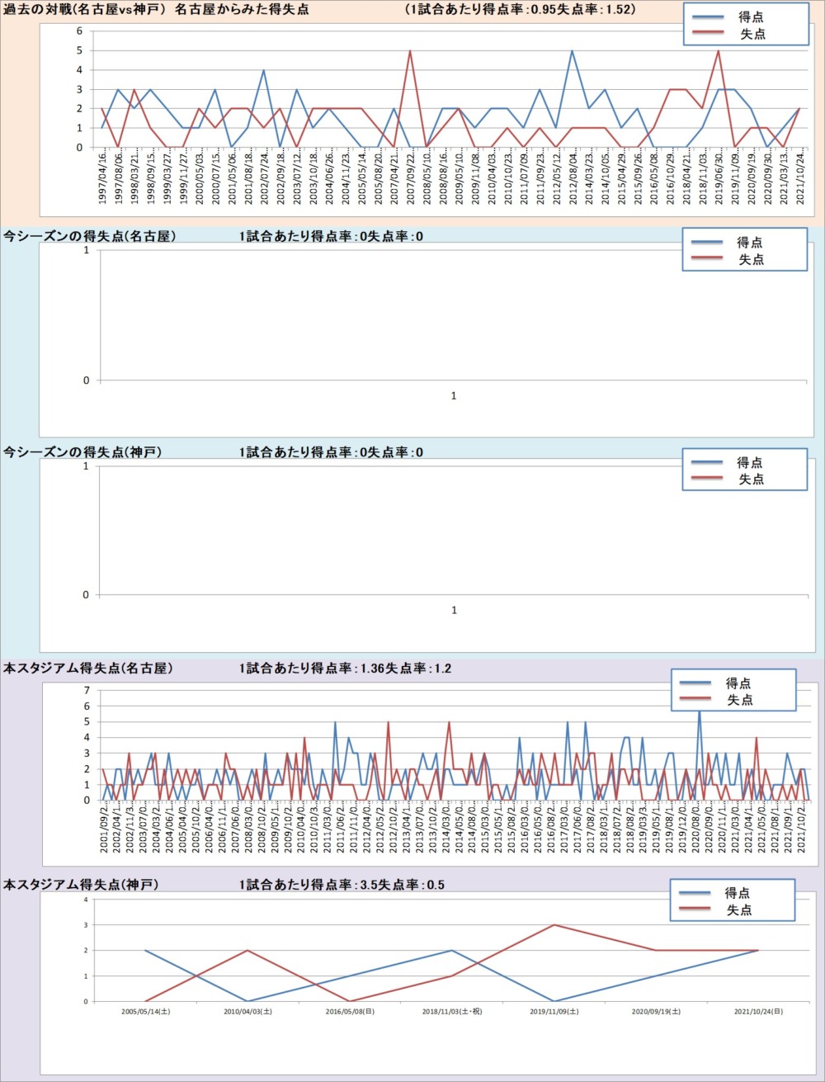Click the 過去の対戦(名古屋vs神戸) chart title

tap(155, 9)
